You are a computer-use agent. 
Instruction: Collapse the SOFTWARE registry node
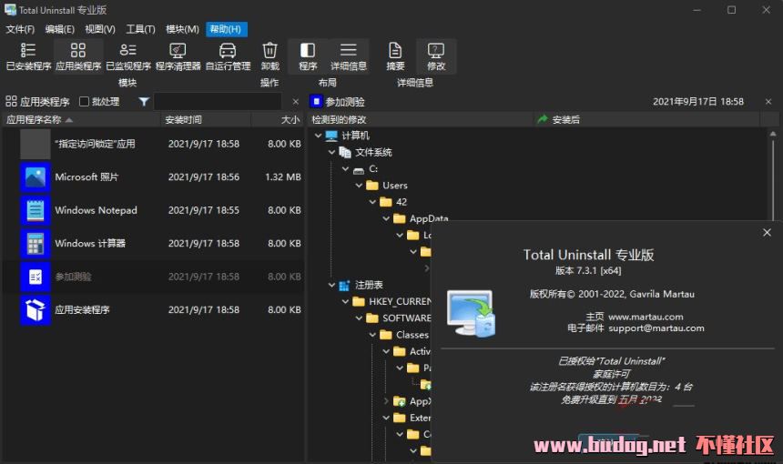pos(359,318)
